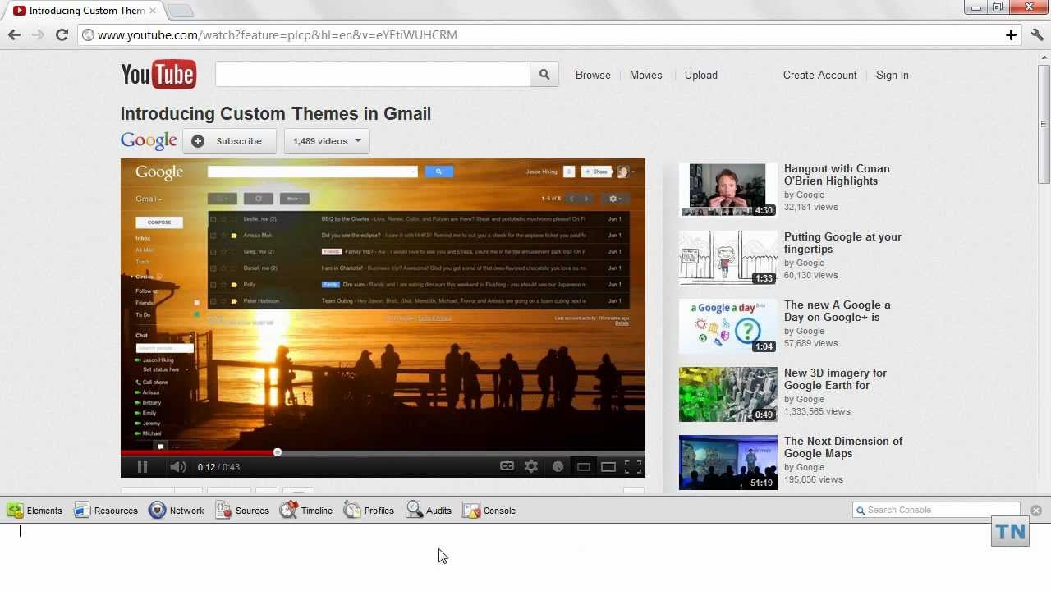
Task: Open the Browse page
Action: (x=593, y=75)
